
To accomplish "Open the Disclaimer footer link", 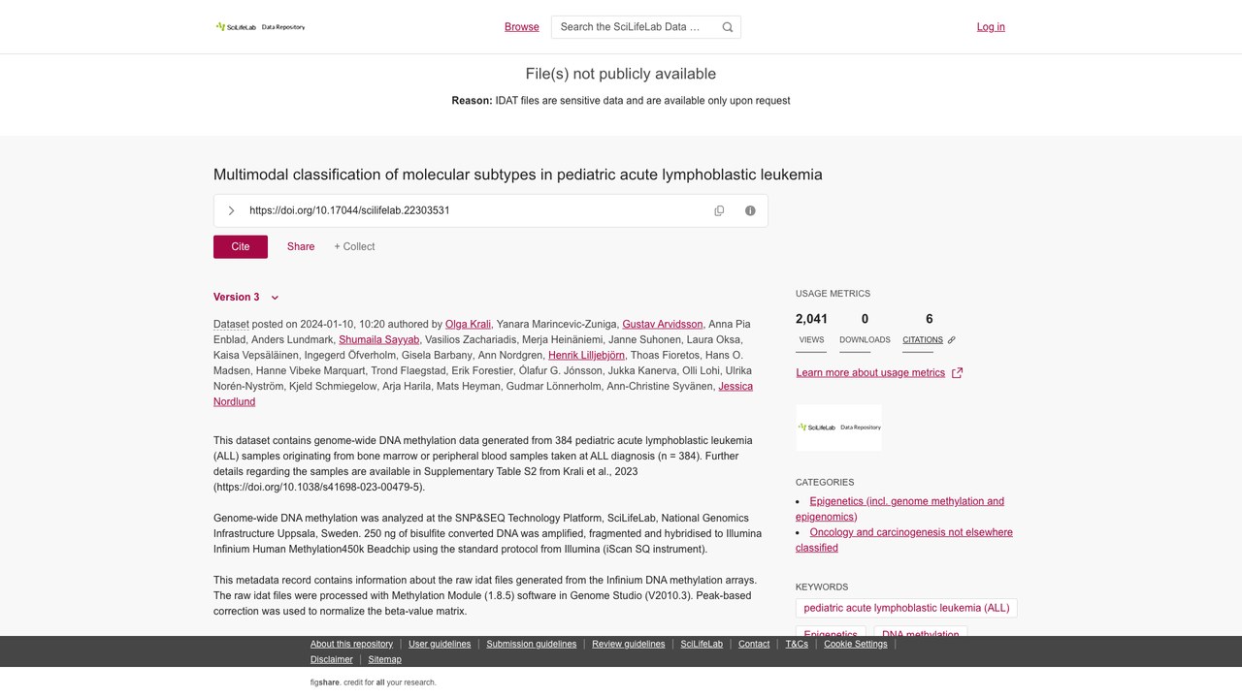I will pyautogui.click(x=332, y=659).
